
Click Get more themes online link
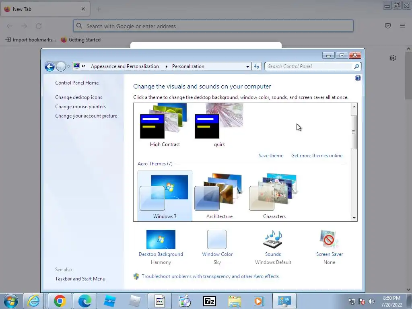point(317,156)
